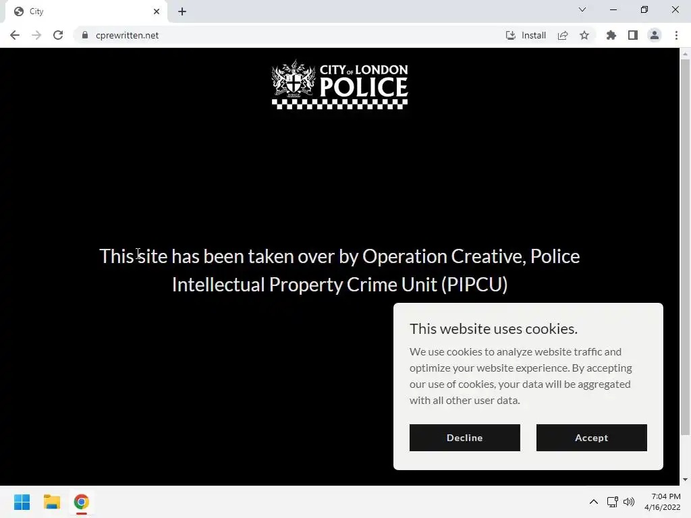Click the Chrome taskbar icon
Screen dimensions: 691x518
point(81,502)
